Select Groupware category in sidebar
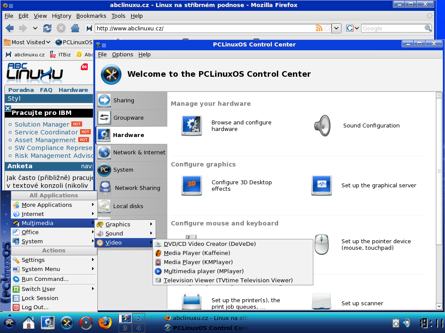The height and width of the screenshot is (333, 445). (132, 118)
